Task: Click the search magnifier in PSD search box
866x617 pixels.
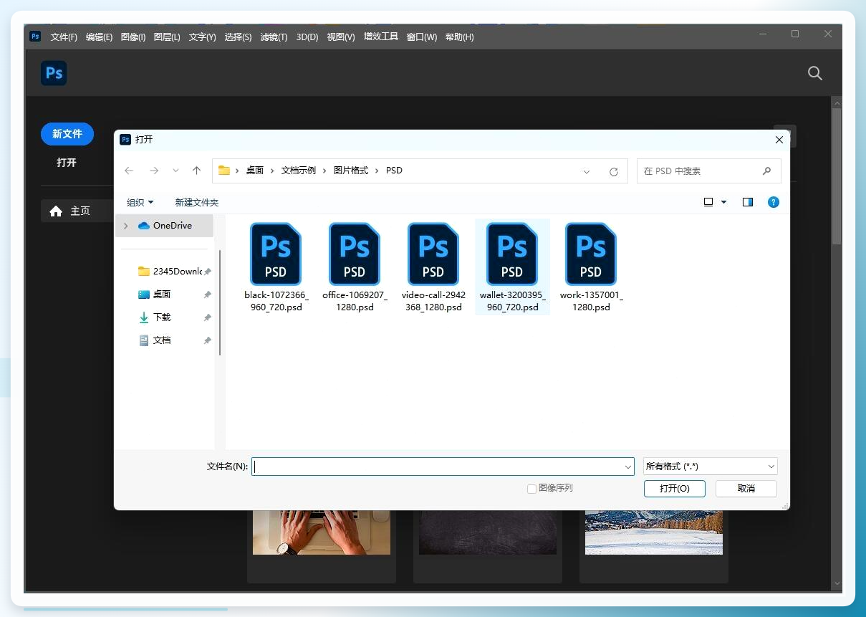Action: (x=766, y=171)
